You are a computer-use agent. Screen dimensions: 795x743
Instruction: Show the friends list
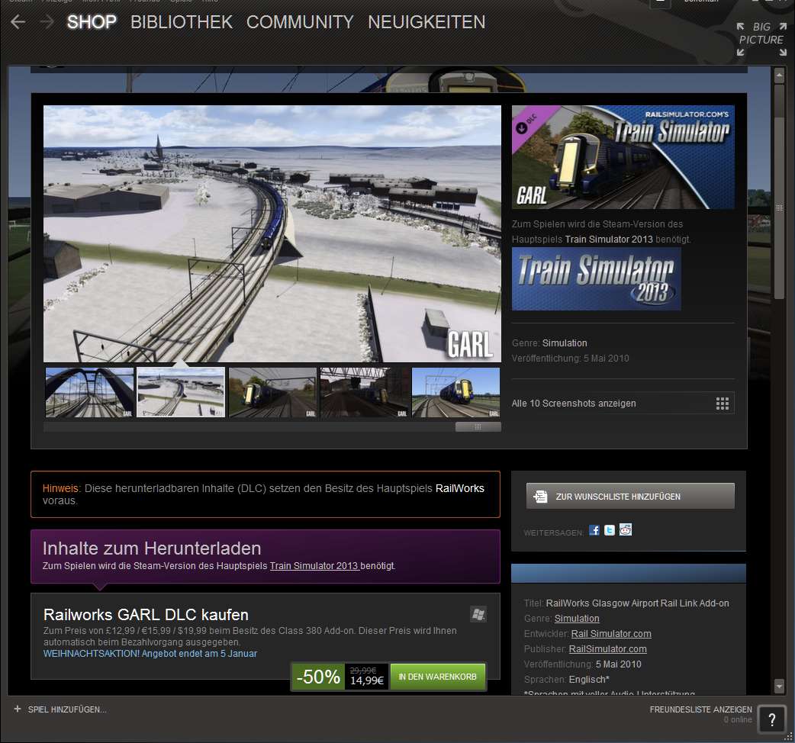[x=700, y=709]
